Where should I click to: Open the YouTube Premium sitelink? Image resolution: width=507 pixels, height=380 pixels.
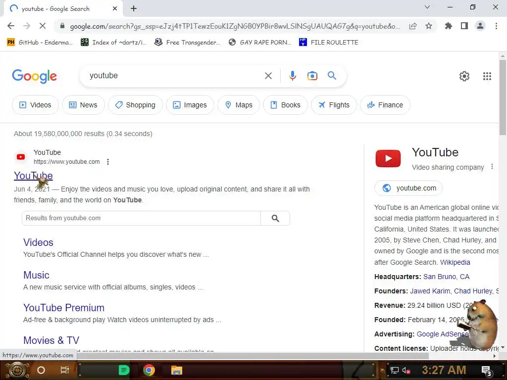pyautogui.click(x=64, y=308)
